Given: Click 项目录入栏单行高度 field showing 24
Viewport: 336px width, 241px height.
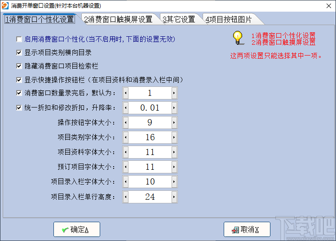Looking at the screenshot, I should [x=150, y=197].
